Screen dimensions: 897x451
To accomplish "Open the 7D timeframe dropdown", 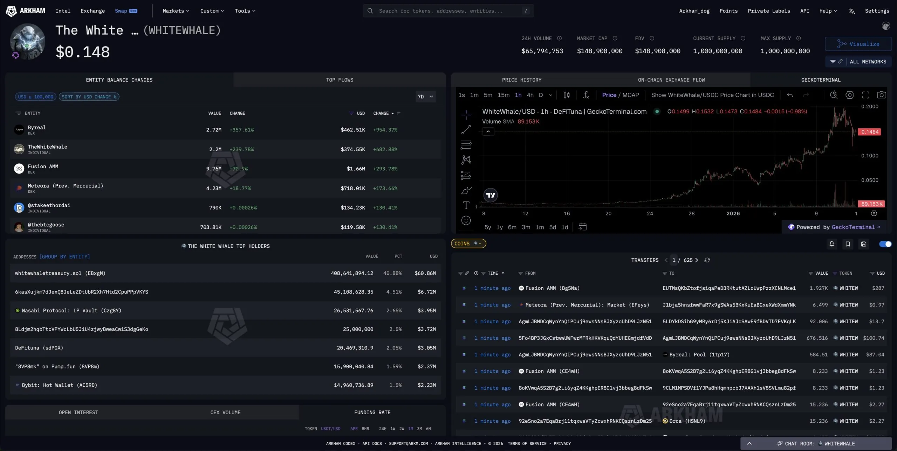I will pyautogui.click(x=425, y=97).
